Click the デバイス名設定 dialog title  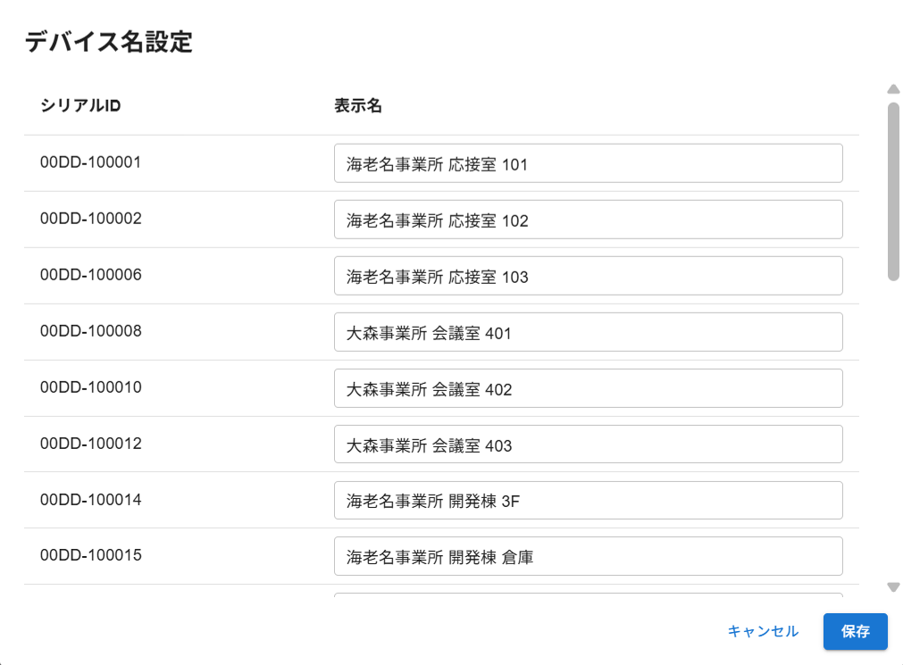(x=108, y=42)
